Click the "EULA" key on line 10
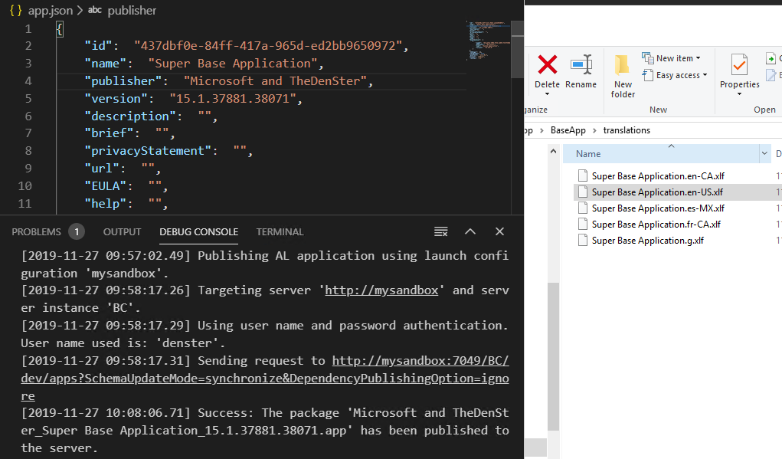Screen dimensions: 782x459 click(105, 186)
